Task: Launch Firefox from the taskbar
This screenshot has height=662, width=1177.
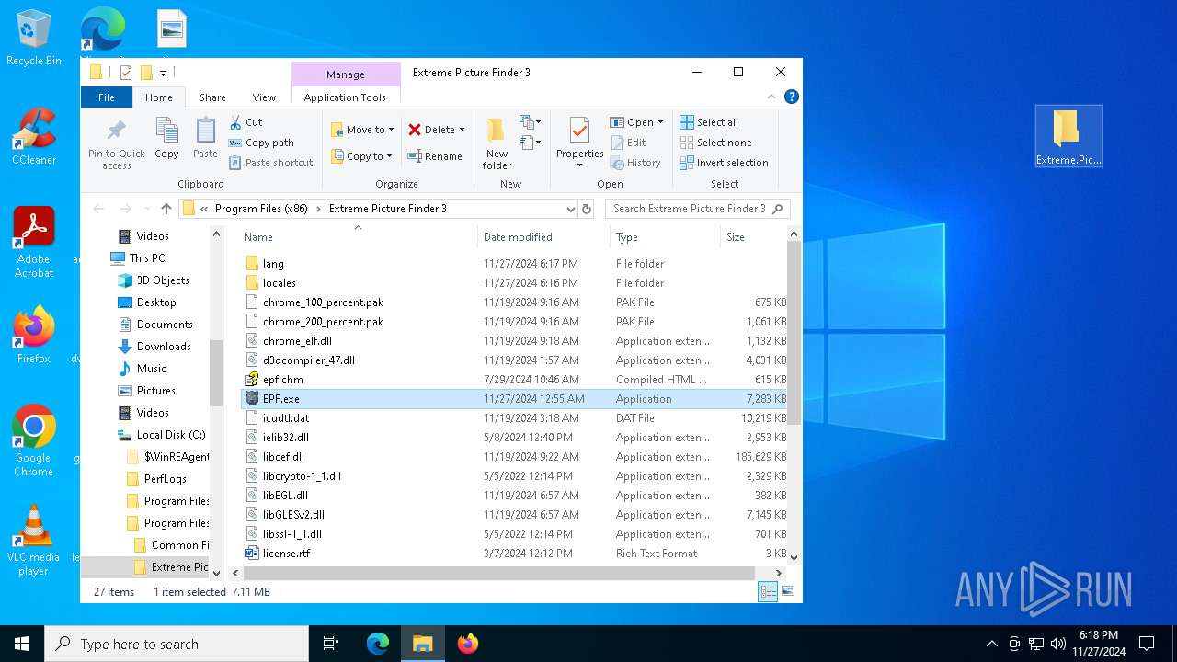Action: coord(468,644)
